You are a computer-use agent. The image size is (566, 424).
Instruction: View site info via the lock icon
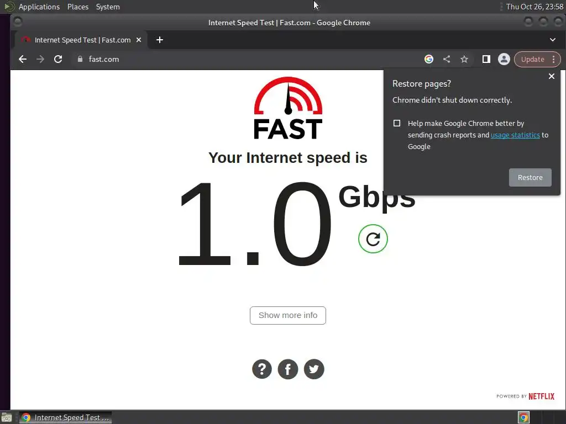pos(80,59)
